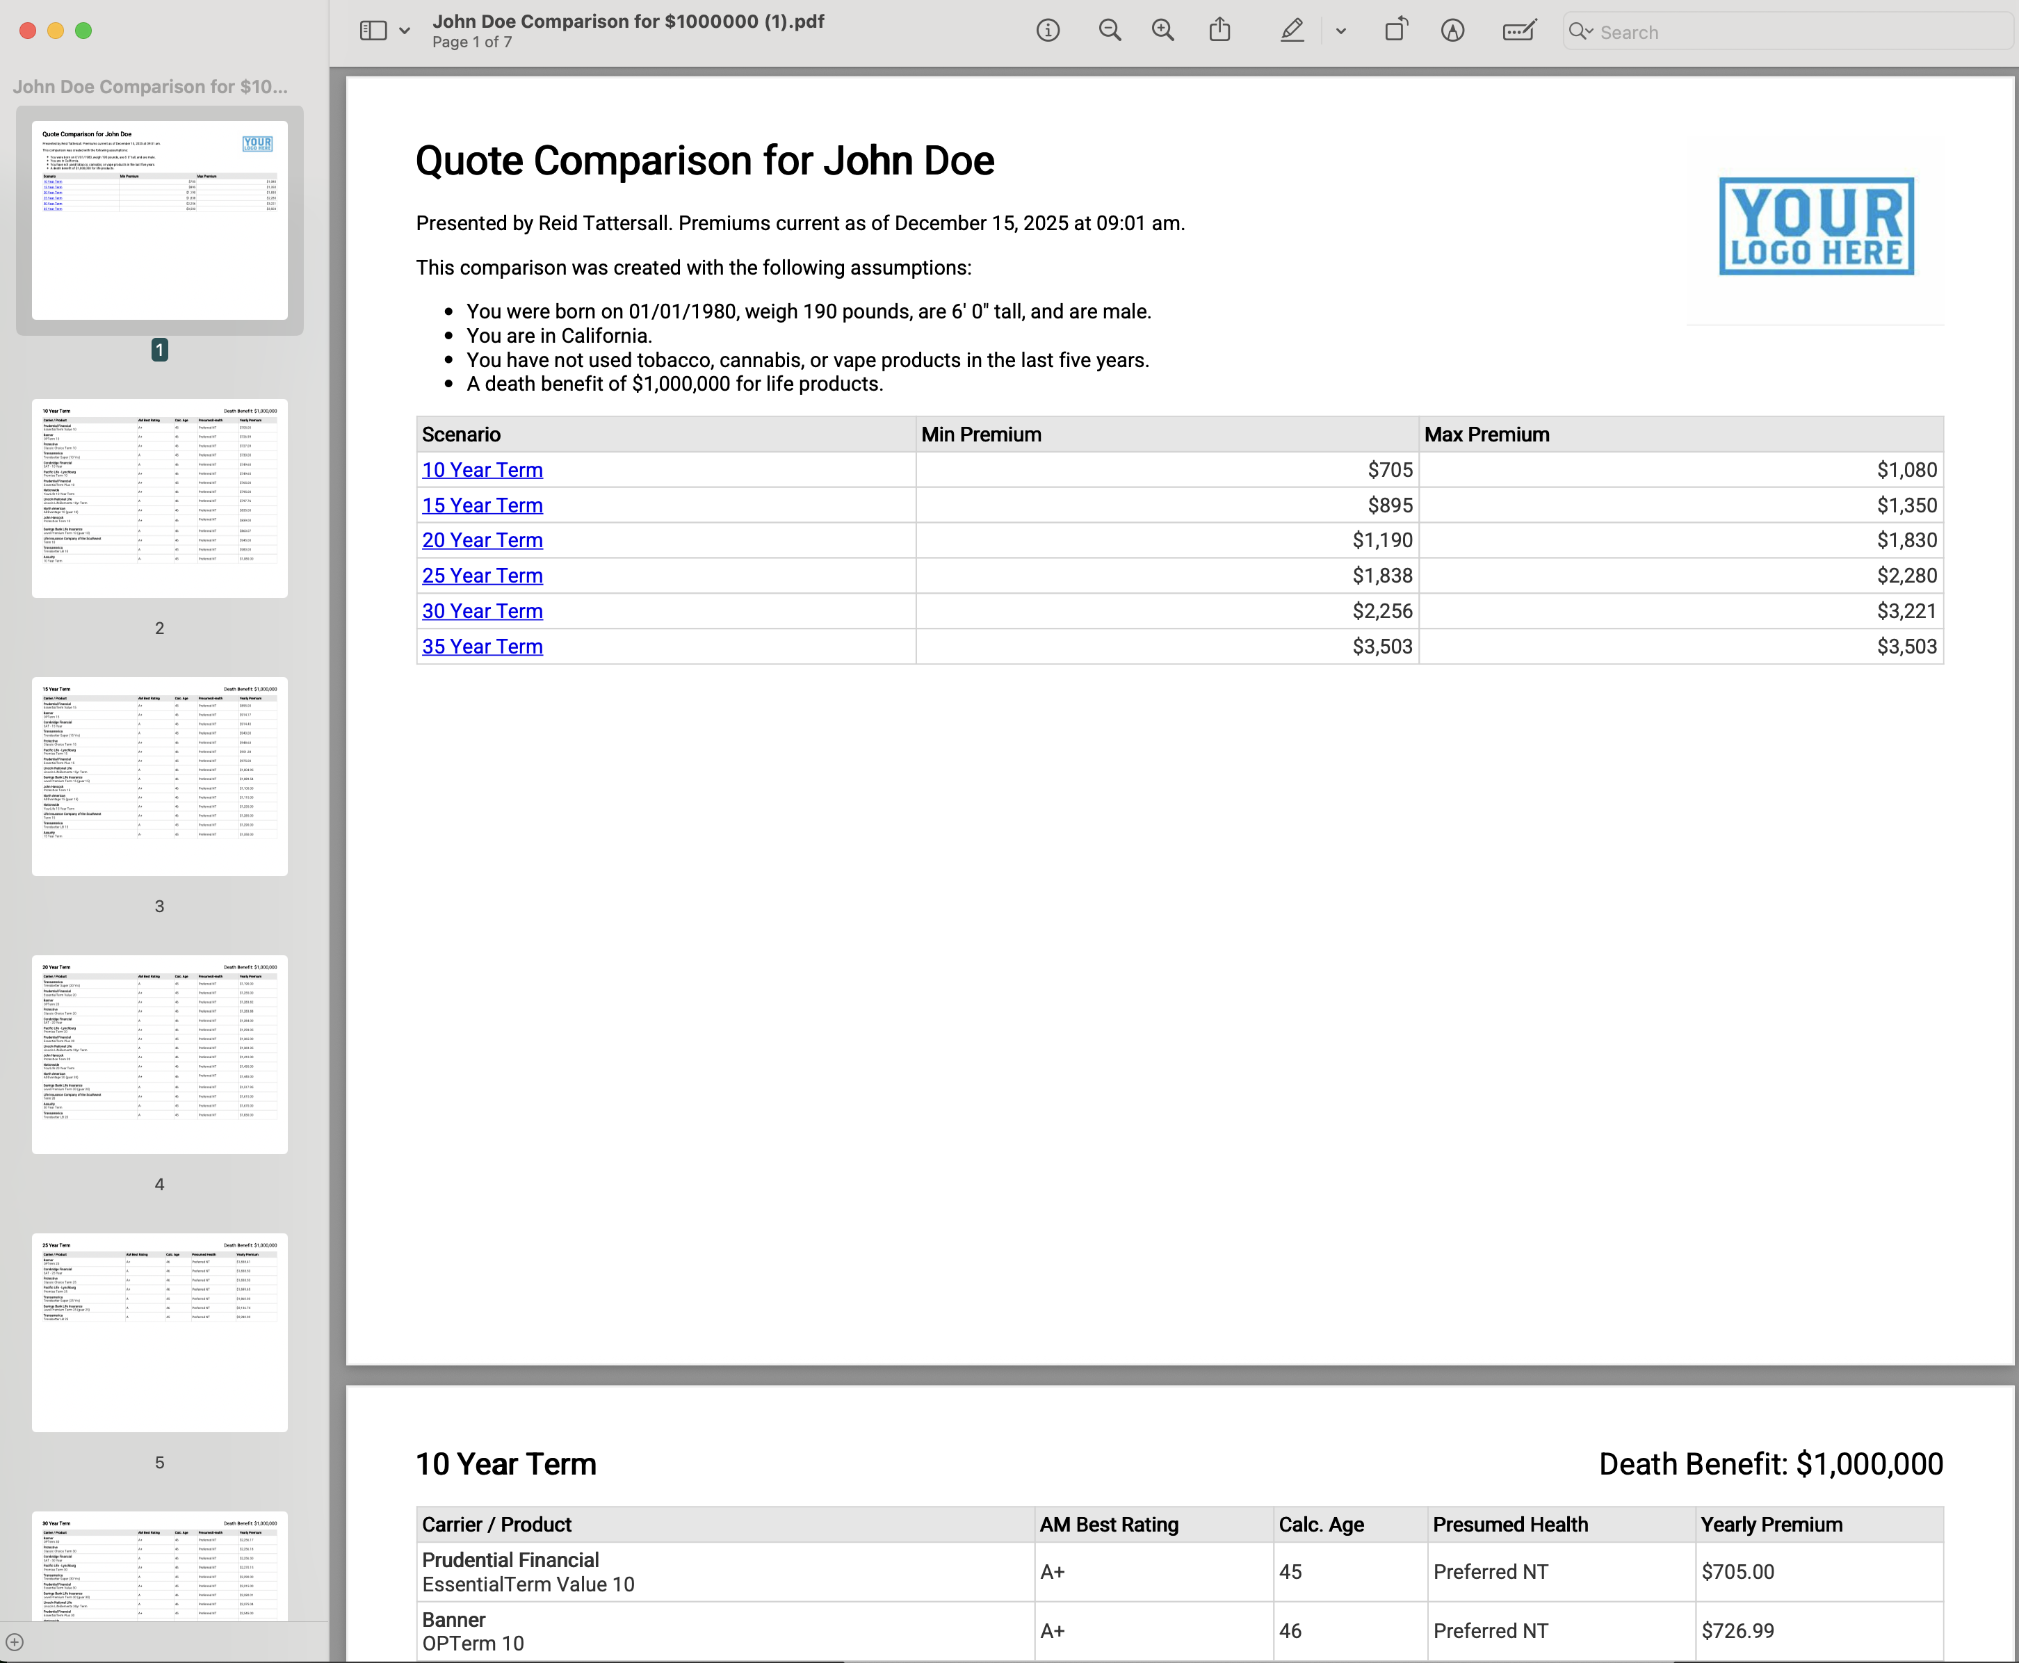The height and width of the screenshot is (1663, 2019).
Task: Open the document info inspector
Action: point(1047,30)
